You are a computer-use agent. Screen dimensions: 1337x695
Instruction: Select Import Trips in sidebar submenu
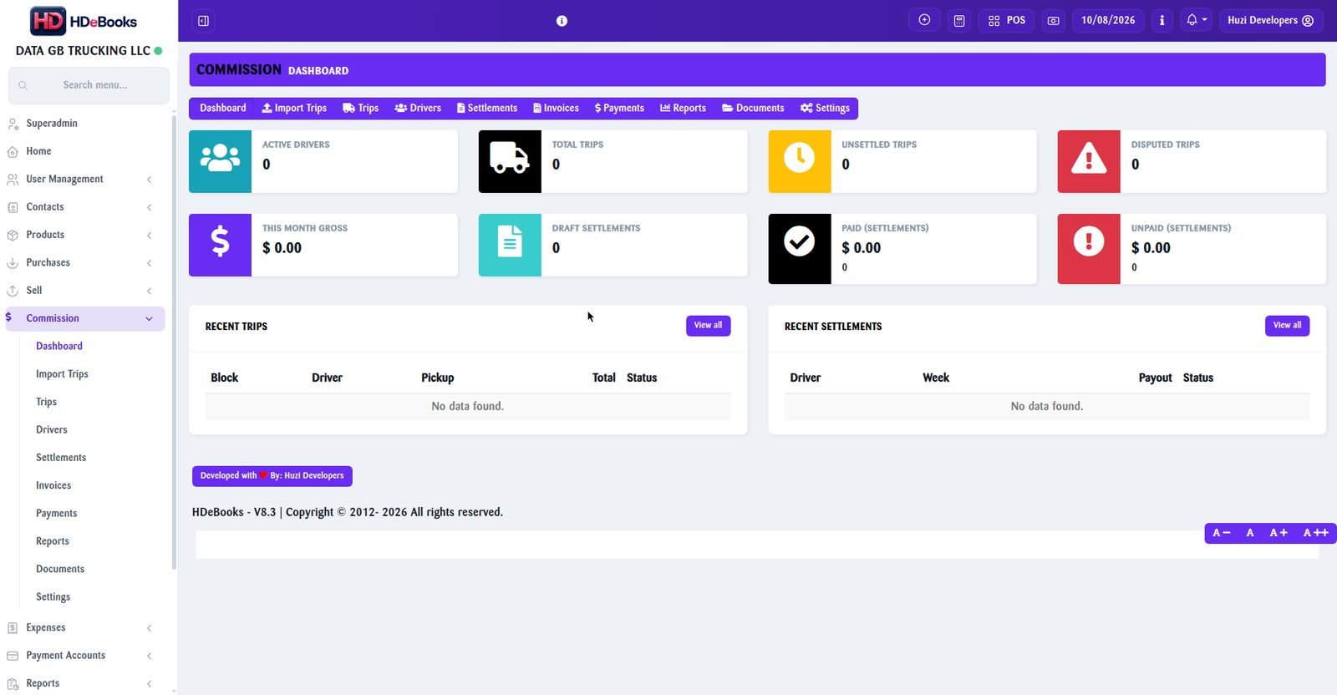62,374
